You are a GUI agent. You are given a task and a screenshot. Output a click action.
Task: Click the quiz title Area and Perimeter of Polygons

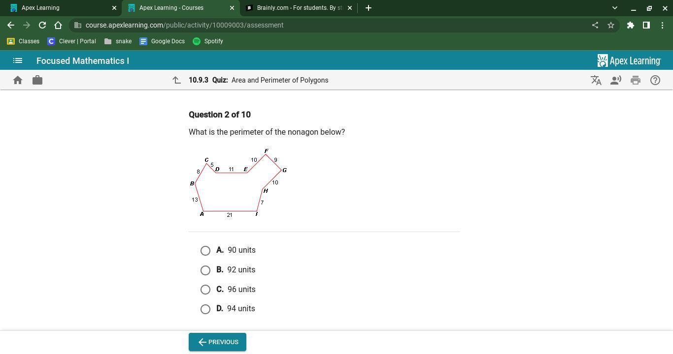[x=280, y=80]
